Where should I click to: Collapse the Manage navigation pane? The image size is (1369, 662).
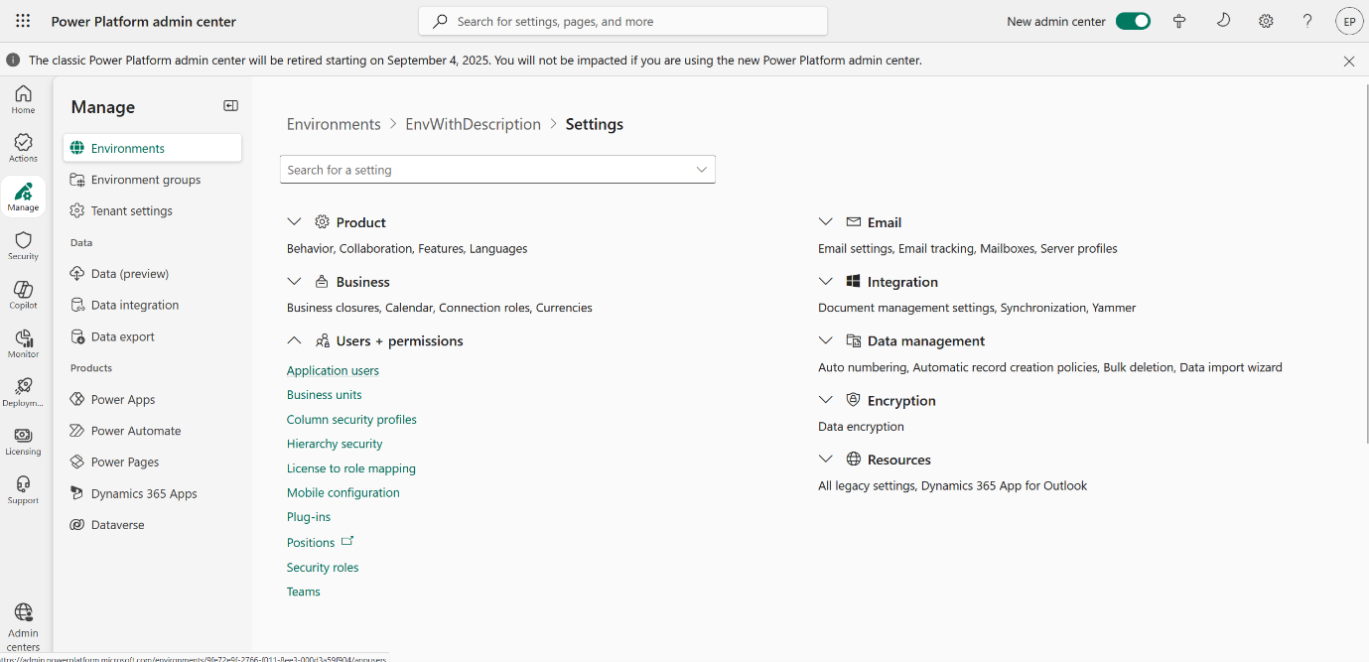(230, 106)
